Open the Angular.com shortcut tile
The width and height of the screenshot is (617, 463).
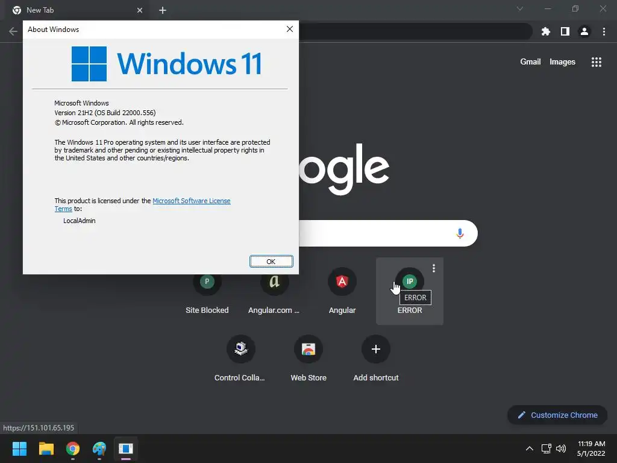point(274,291)
